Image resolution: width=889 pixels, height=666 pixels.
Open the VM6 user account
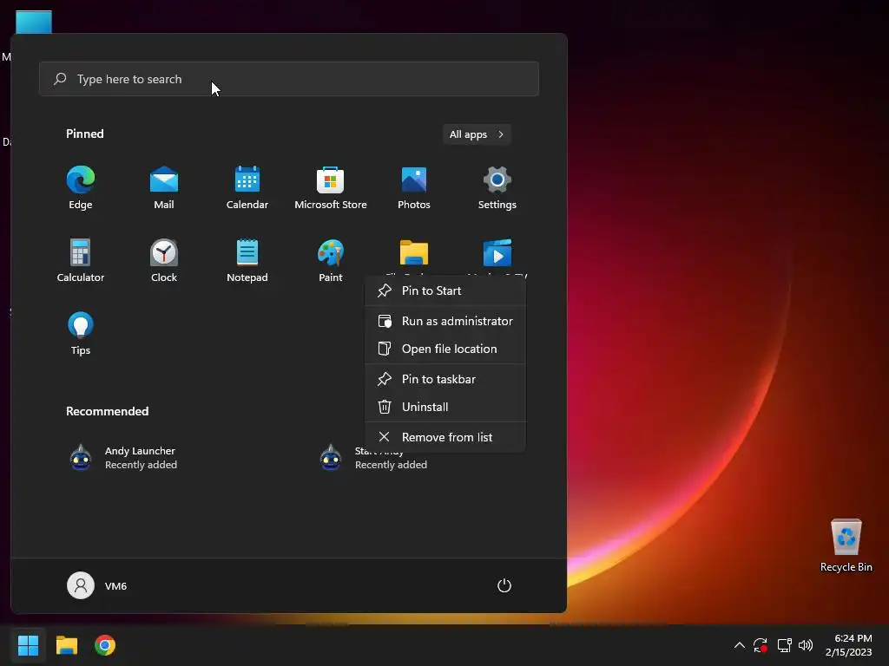[97, 585]
